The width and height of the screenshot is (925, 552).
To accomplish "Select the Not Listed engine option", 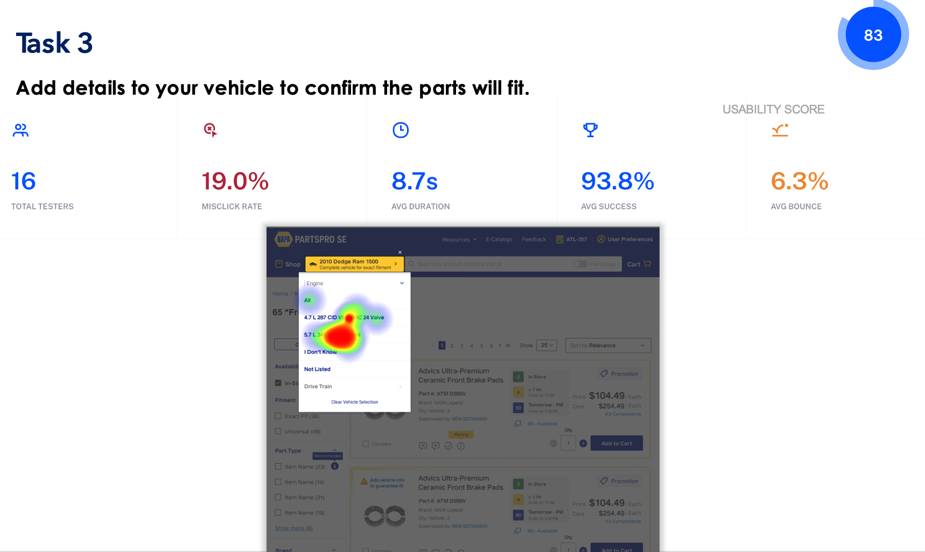I will 317,369.
